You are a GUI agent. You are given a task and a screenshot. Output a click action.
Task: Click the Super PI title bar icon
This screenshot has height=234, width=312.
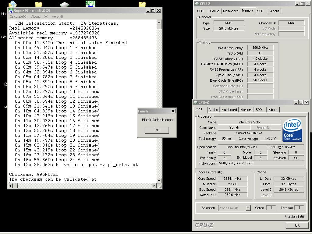point(11,11)
